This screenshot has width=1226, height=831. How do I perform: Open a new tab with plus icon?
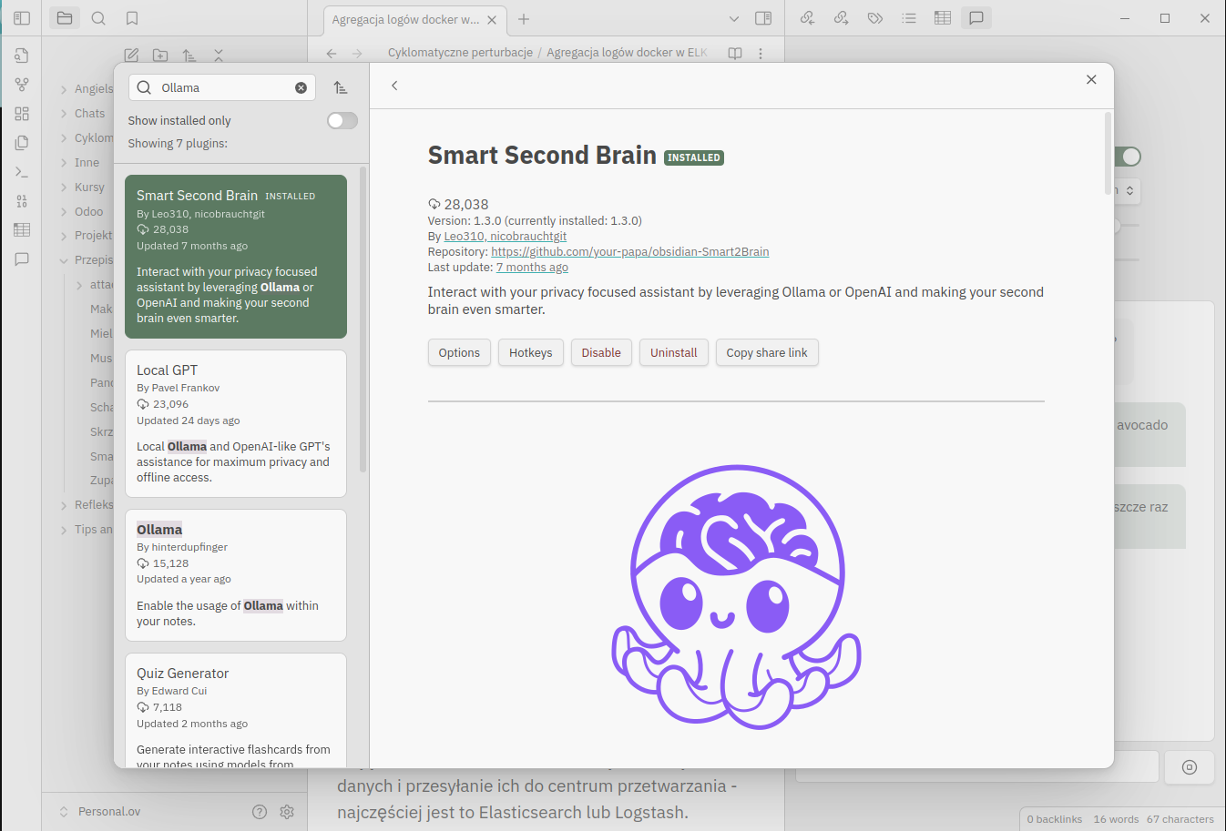click(x=524, y=18)
